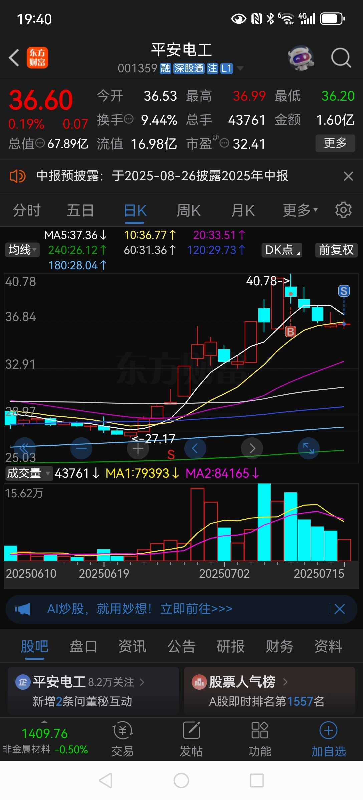Tap Android back navigation button
Viewport: 363px width, 800px height.
tap(106, 781)
